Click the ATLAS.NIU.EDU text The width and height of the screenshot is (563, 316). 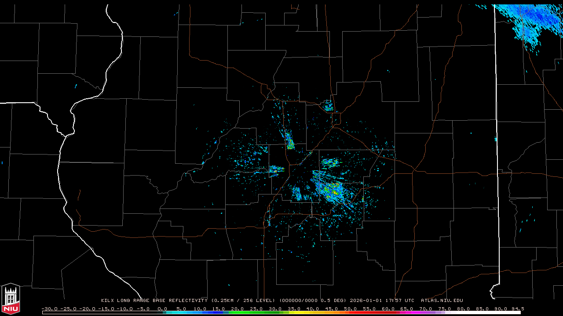point(442,301)
